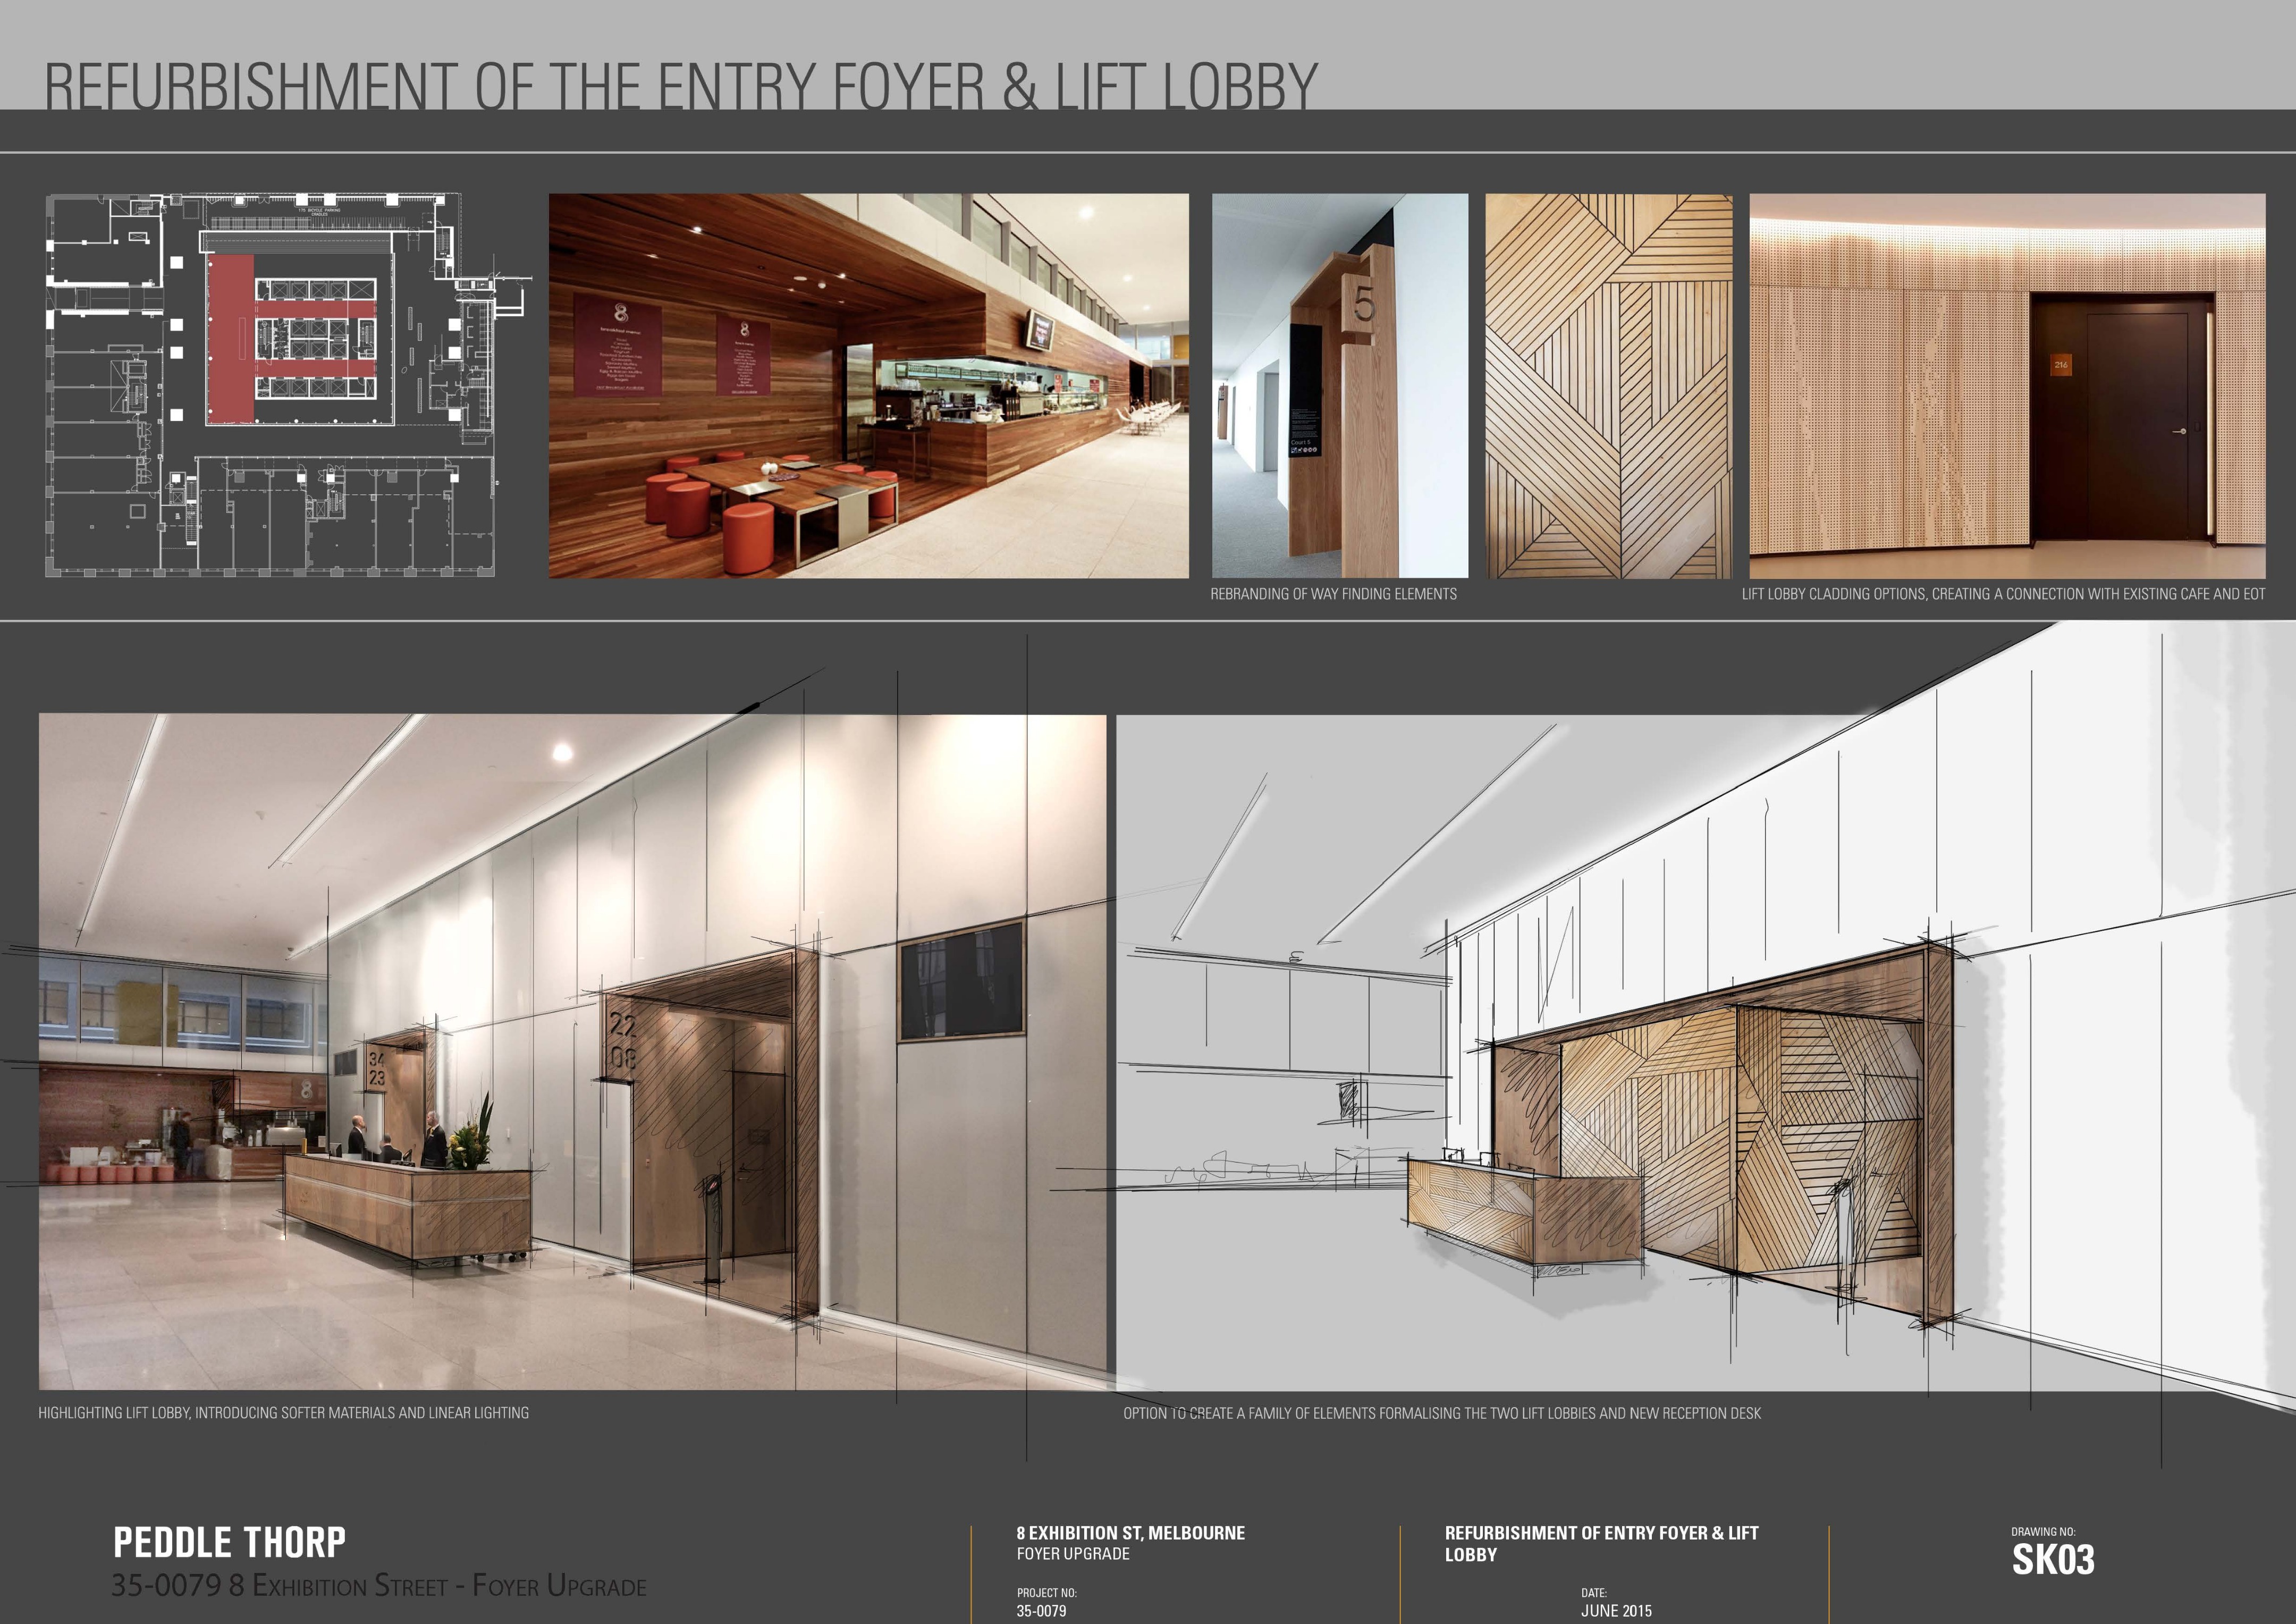Click the Peddle Thorp logo text
The height and width of the screenshot is (1624, 2296).
[229, 1541]
